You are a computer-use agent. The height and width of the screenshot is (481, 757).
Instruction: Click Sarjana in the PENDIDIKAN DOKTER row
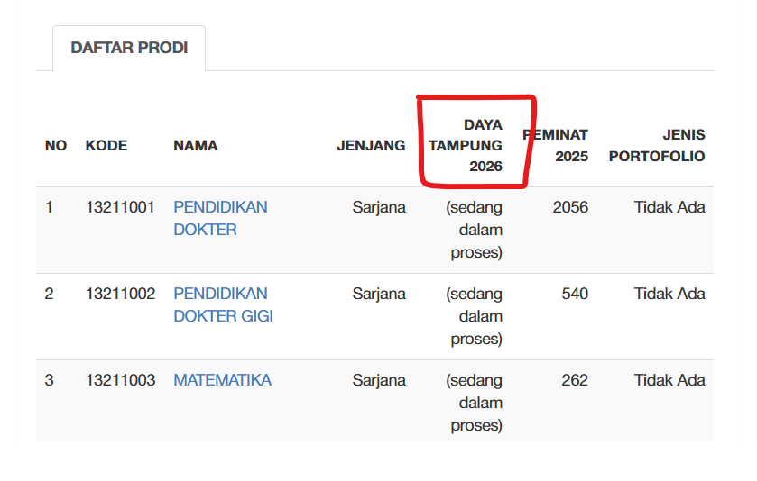pos(379,207)
